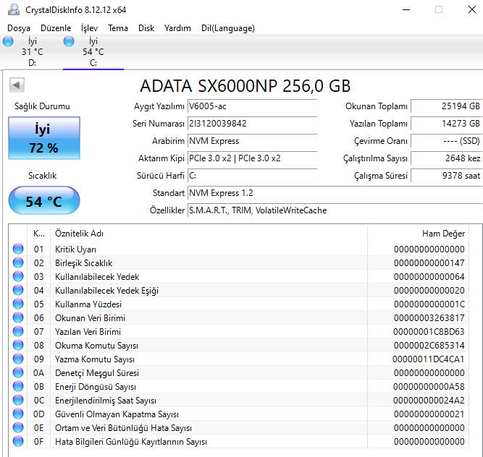This screenshot has width=483, height=457.
Task: Click status orb next to Birleşik Sıcaklık
Action: (18, 263)
